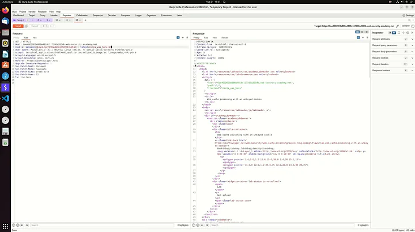This screenshot has width=415, height=232.
Task: Switch response view to Raw
Action: (206, 38)
